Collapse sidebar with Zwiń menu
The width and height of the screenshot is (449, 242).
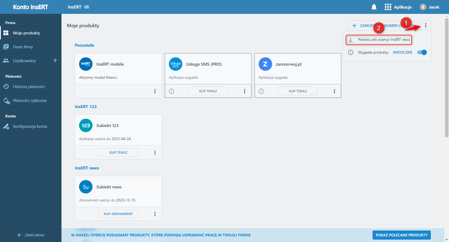pos(31,235)
